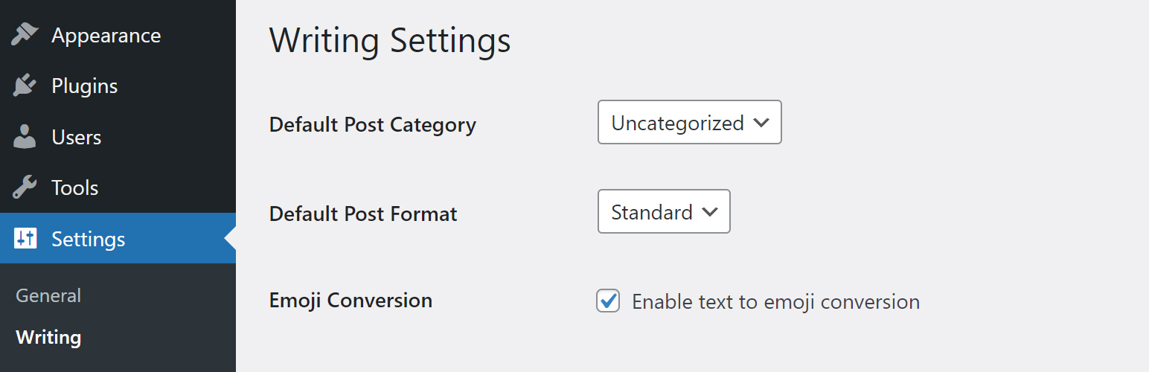Click 'Enable text to emoji conversion' label
Image resolution: width=1149 pixels, height=372 pixels.
tap(775, 302)
